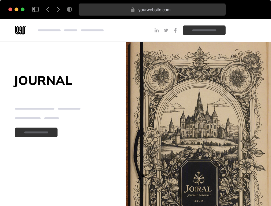The width and height of the screenshot is (271, 206).
Task: Select the third navigation item next to the logo
Action: (92, 30)
